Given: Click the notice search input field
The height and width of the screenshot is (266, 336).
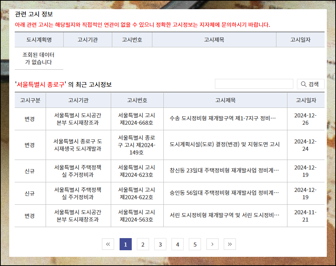Looking at the screenshot, I should click(254, 84).
